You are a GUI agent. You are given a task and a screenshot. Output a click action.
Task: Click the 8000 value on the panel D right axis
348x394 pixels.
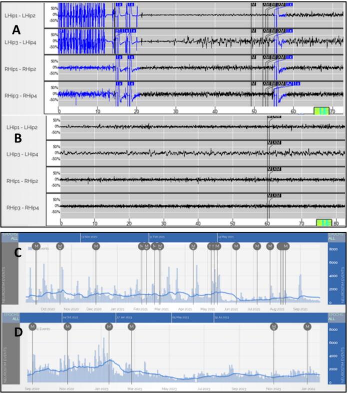coord(334,330)
